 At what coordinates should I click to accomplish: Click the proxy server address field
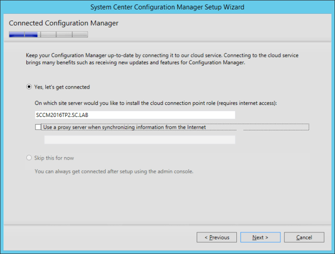tap(140, 139)
